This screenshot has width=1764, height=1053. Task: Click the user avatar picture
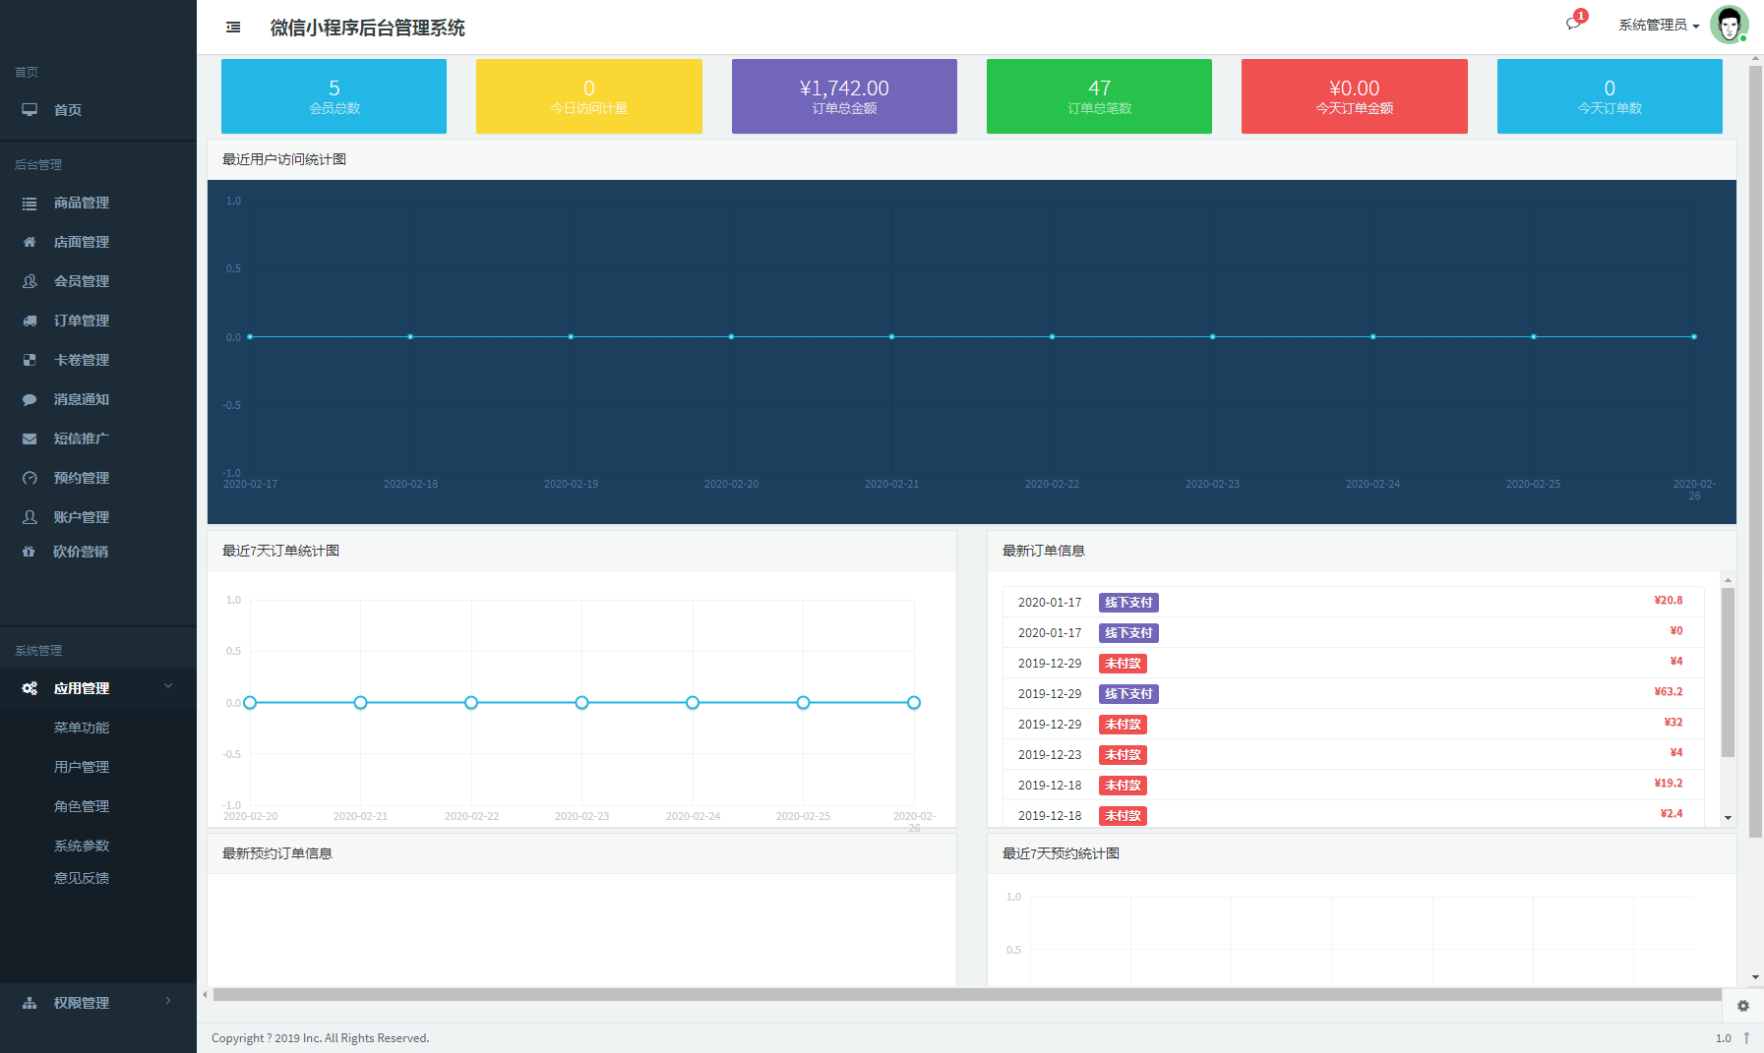tap(1729, 25)
